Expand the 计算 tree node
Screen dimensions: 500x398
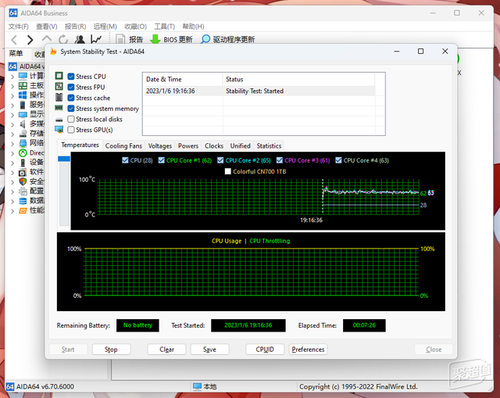pyautogui.click(x=12, y=77)
